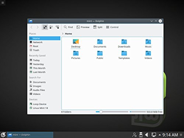Open Linux Mint 18 device
This screenshot has height=138, width=184.
coord(45,108)
